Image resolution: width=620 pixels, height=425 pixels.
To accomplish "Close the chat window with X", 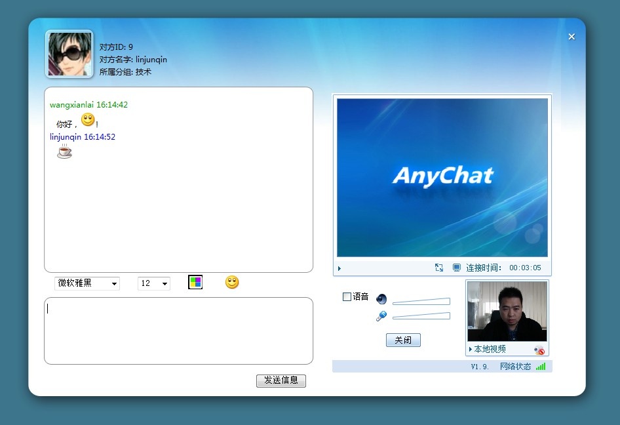I will (x=572, y=37).
